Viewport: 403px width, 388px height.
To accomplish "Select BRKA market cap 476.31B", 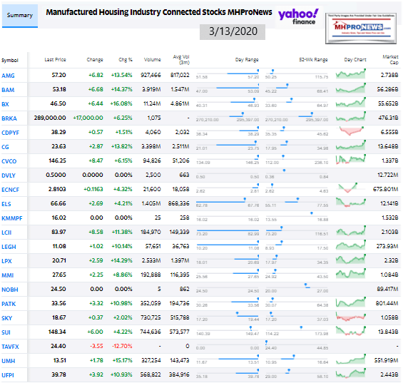I will (x=388, y=118).
